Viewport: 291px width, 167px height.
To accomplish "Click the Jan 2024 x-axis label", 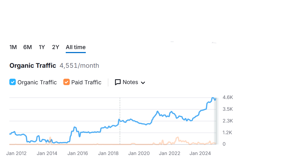I will tap(200, 153).
